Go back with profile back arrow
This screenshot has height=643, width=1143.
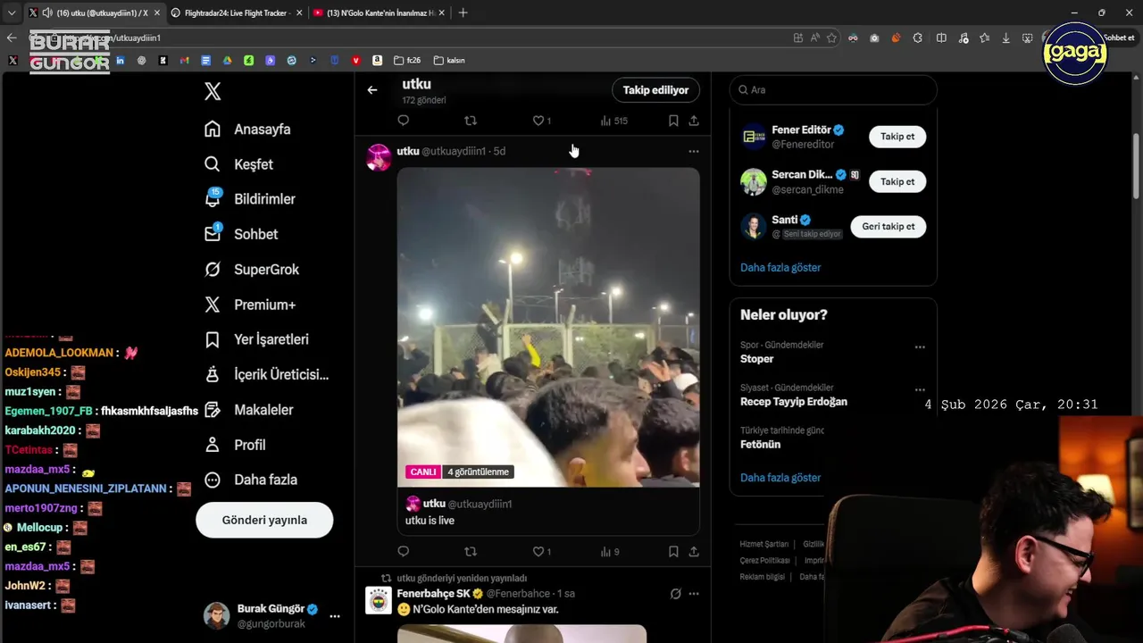[x=372, y=90]
